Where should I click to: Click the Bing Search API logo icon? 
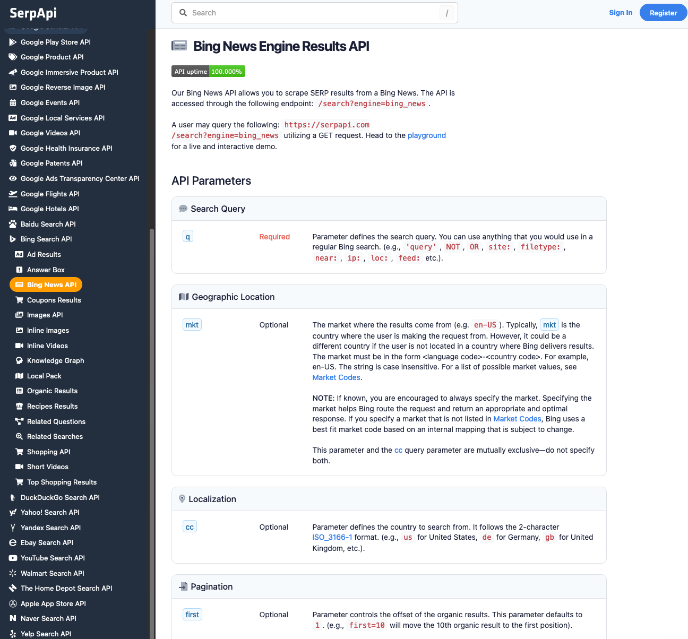13,239
